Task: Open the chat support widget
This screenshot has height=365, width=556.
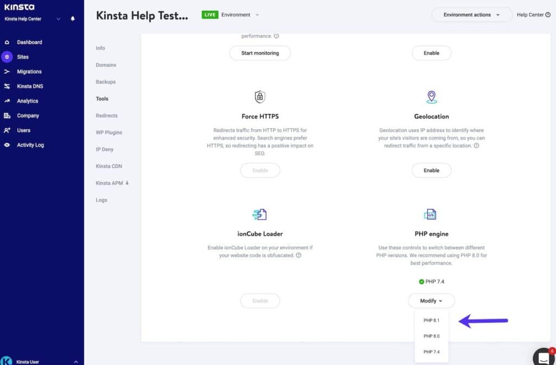Action: click(543, 356)
